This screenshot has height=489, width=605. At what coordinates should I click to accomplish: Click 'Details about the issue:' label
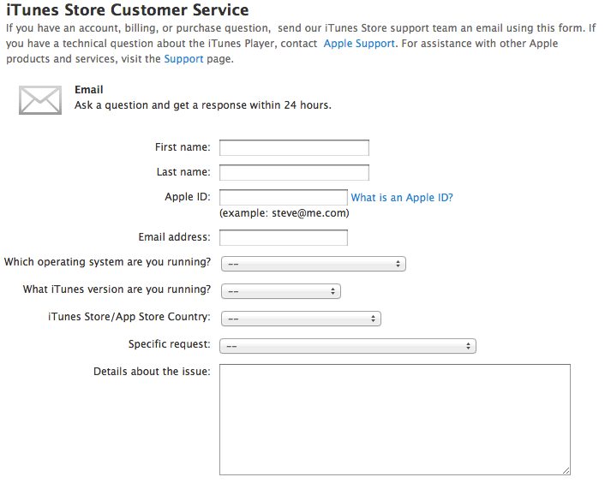coord(152,372)
